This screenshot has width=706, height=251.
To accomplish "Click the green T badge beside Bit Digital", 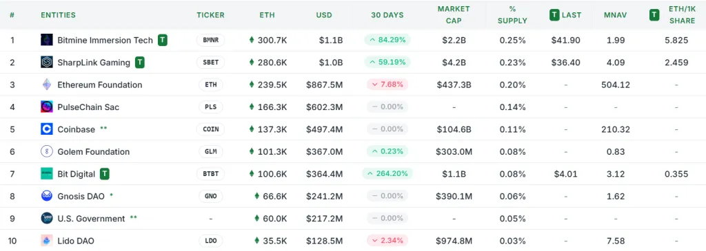I will click(x=105, y=174).
